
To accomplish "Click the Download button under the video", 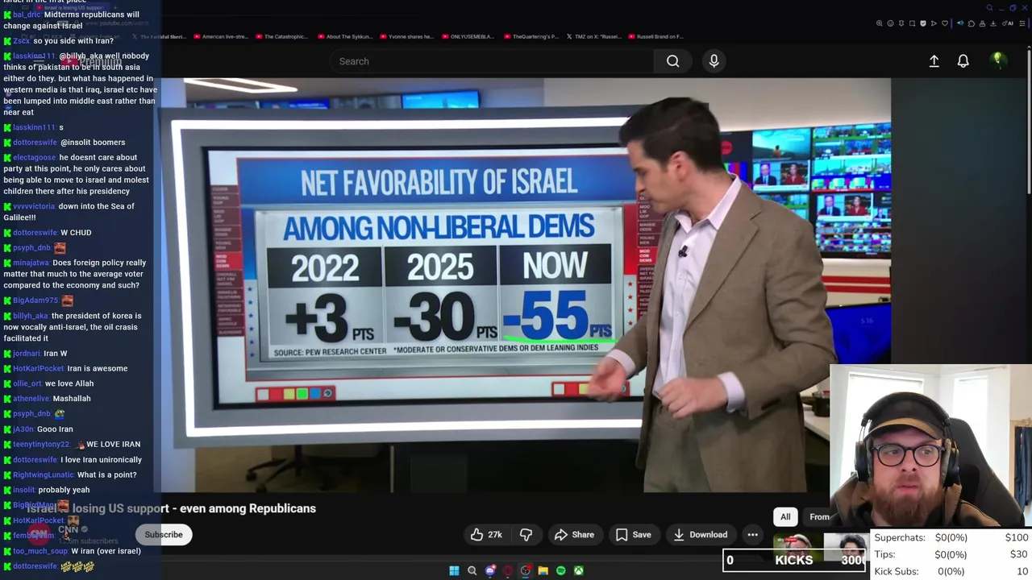I will (x=701, y=535).
